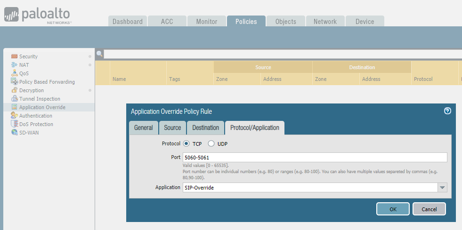Open DoS Protection in sidebar
This screenshot has width=462, height=230.
point(36,124)
